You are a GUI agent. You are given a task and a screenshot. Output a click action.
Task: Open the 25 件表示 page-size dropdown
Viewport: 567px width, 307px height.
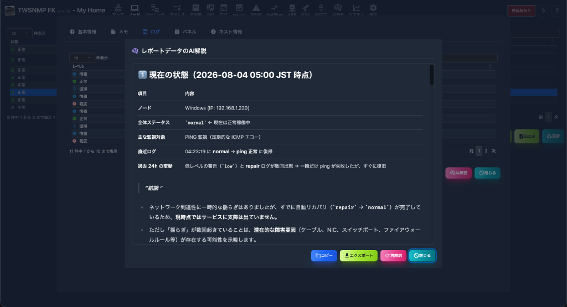(19, 33)
